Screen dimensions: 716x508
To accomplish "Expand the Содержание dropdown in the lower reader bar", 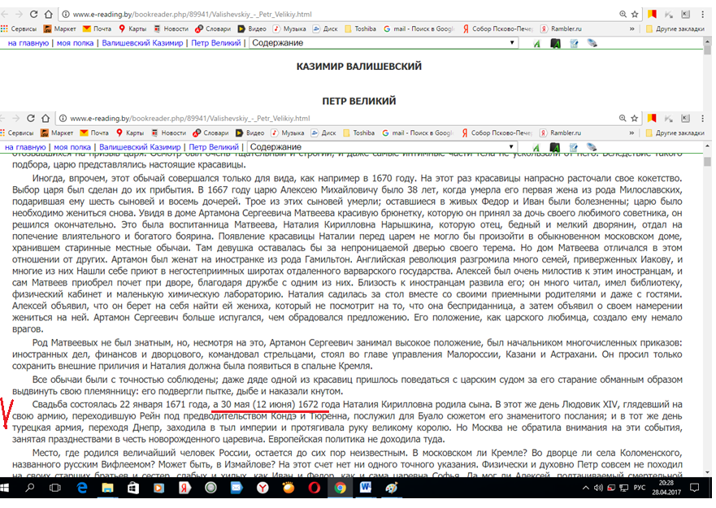I will click(382, 147).
